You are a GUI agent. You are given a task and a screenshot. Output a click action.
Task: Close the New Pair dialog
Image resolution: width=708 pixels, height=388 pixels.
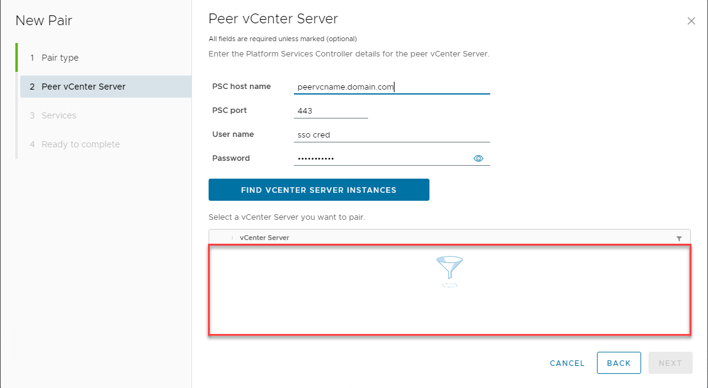click(x=691, y=21)
